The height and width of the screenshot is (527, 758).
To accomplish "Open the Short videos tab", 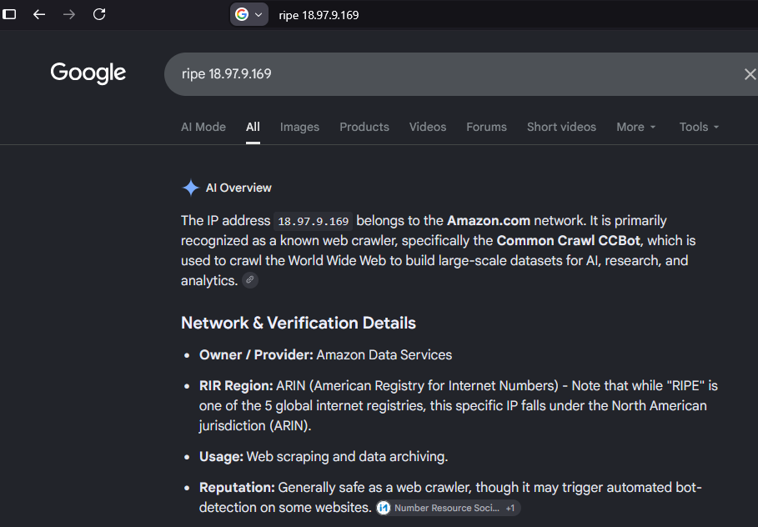I will click(561, 127).
